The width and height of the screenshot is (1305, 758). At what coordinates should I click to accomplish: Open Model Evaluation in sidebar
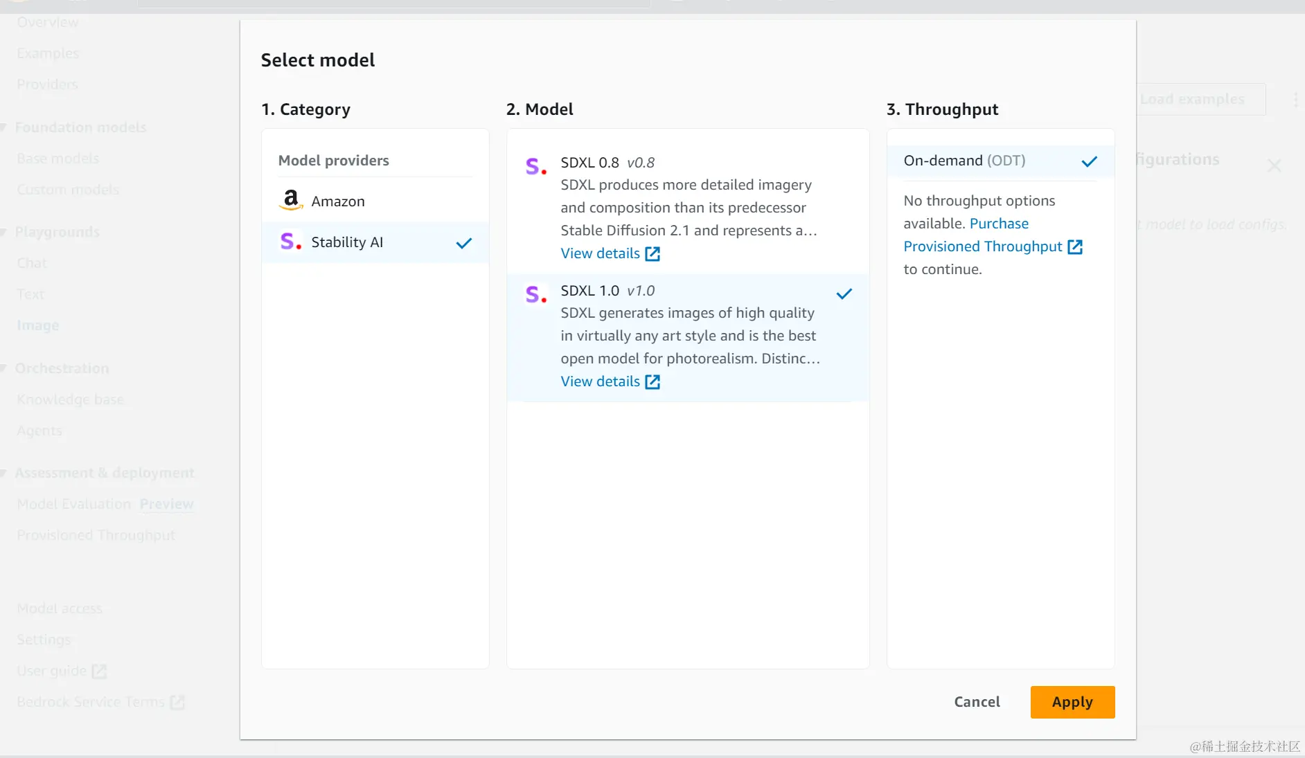(74, 504)
